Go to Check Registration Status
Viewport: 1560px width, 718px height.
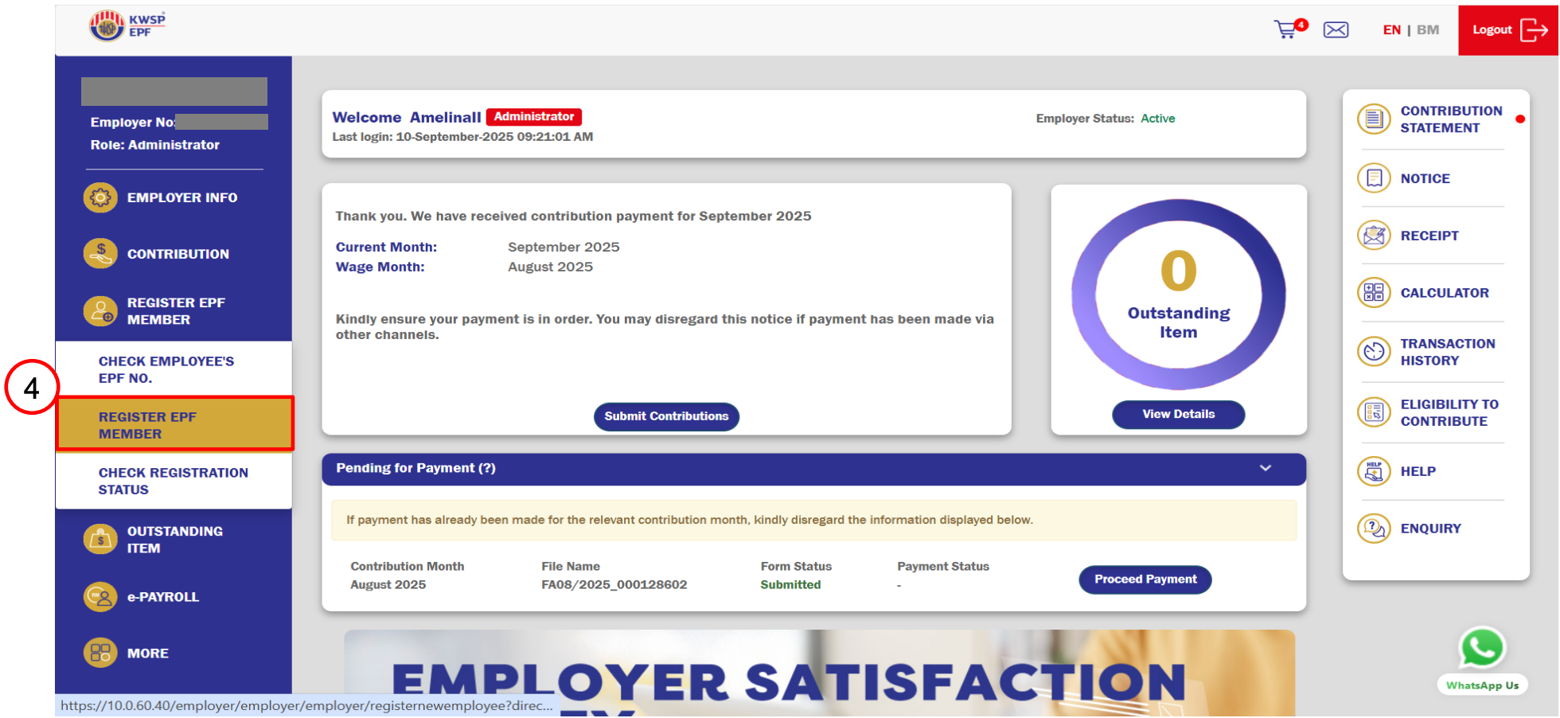(173, 481)
